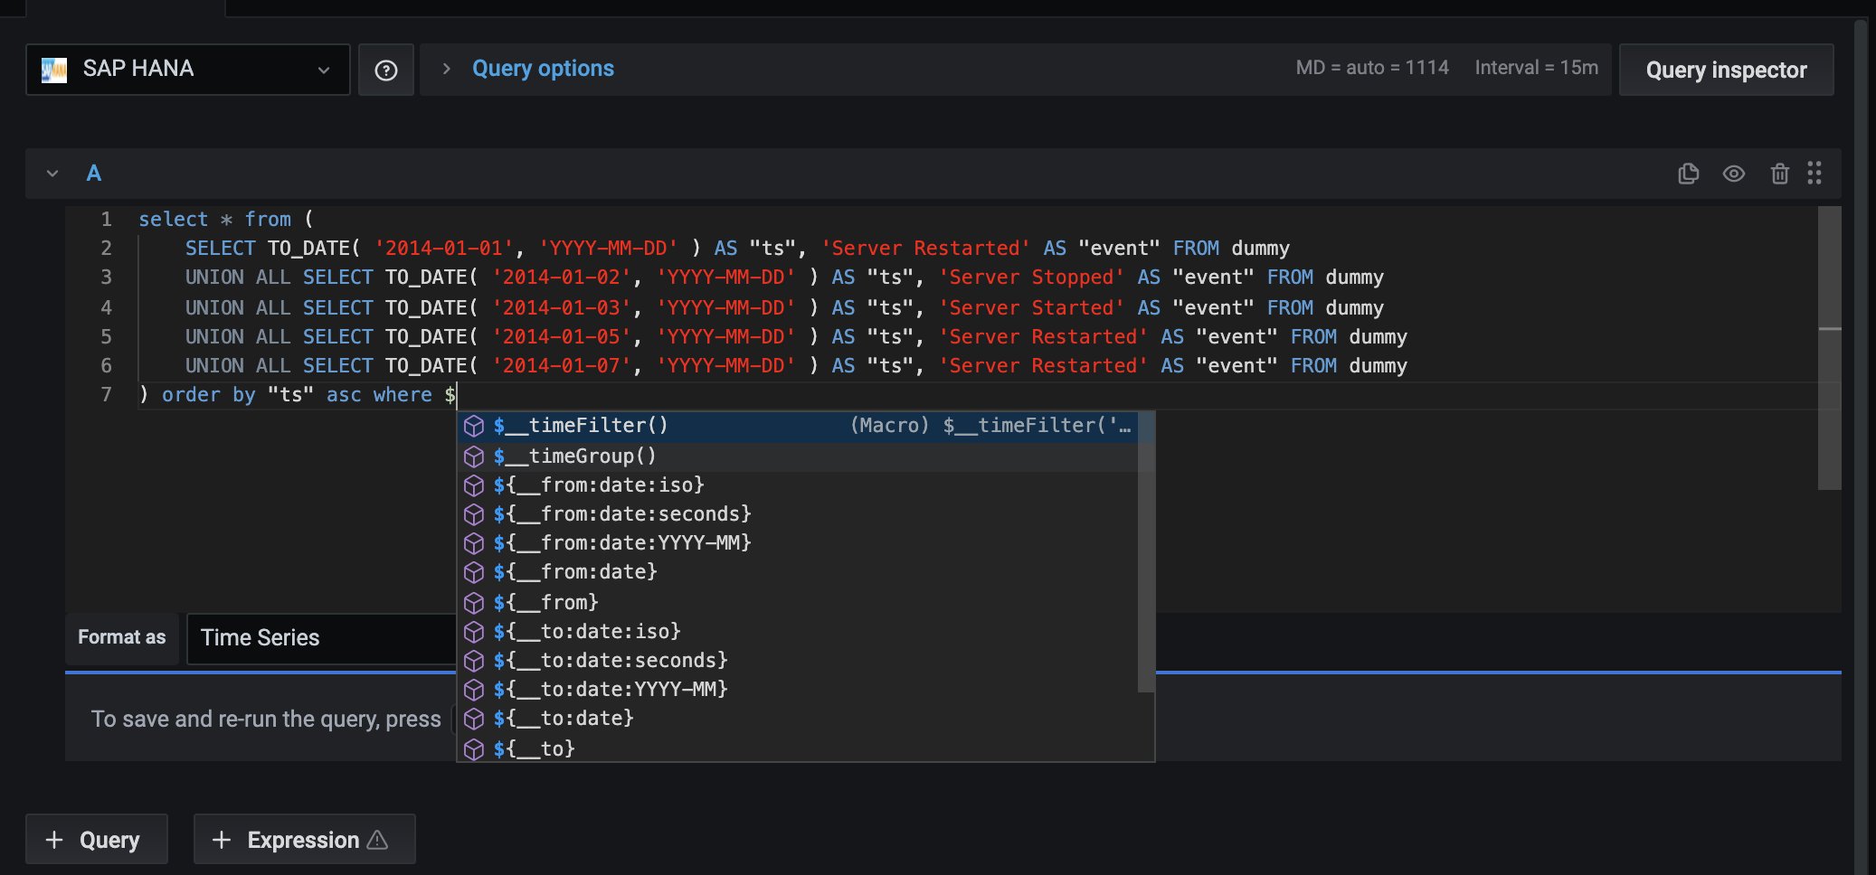Click the '2014-01-07' date on line 6
The height and width of the screenshot is (875, 1876).
click(561, 366)
